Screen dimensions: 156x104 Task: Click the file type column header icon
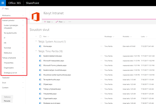40,37
